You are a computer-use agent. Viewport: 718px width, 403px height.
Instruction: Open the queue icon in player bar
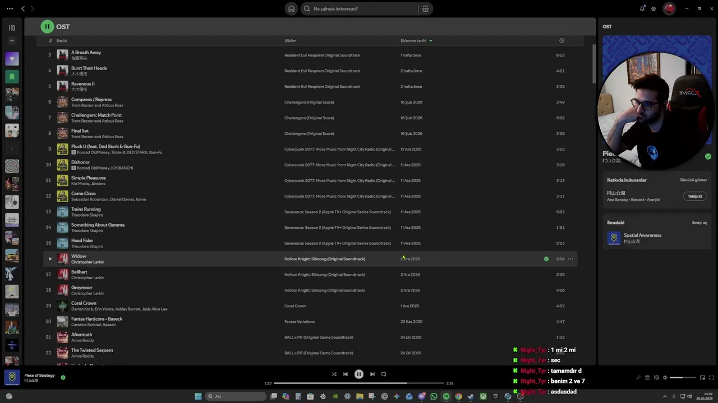point(647,377)
